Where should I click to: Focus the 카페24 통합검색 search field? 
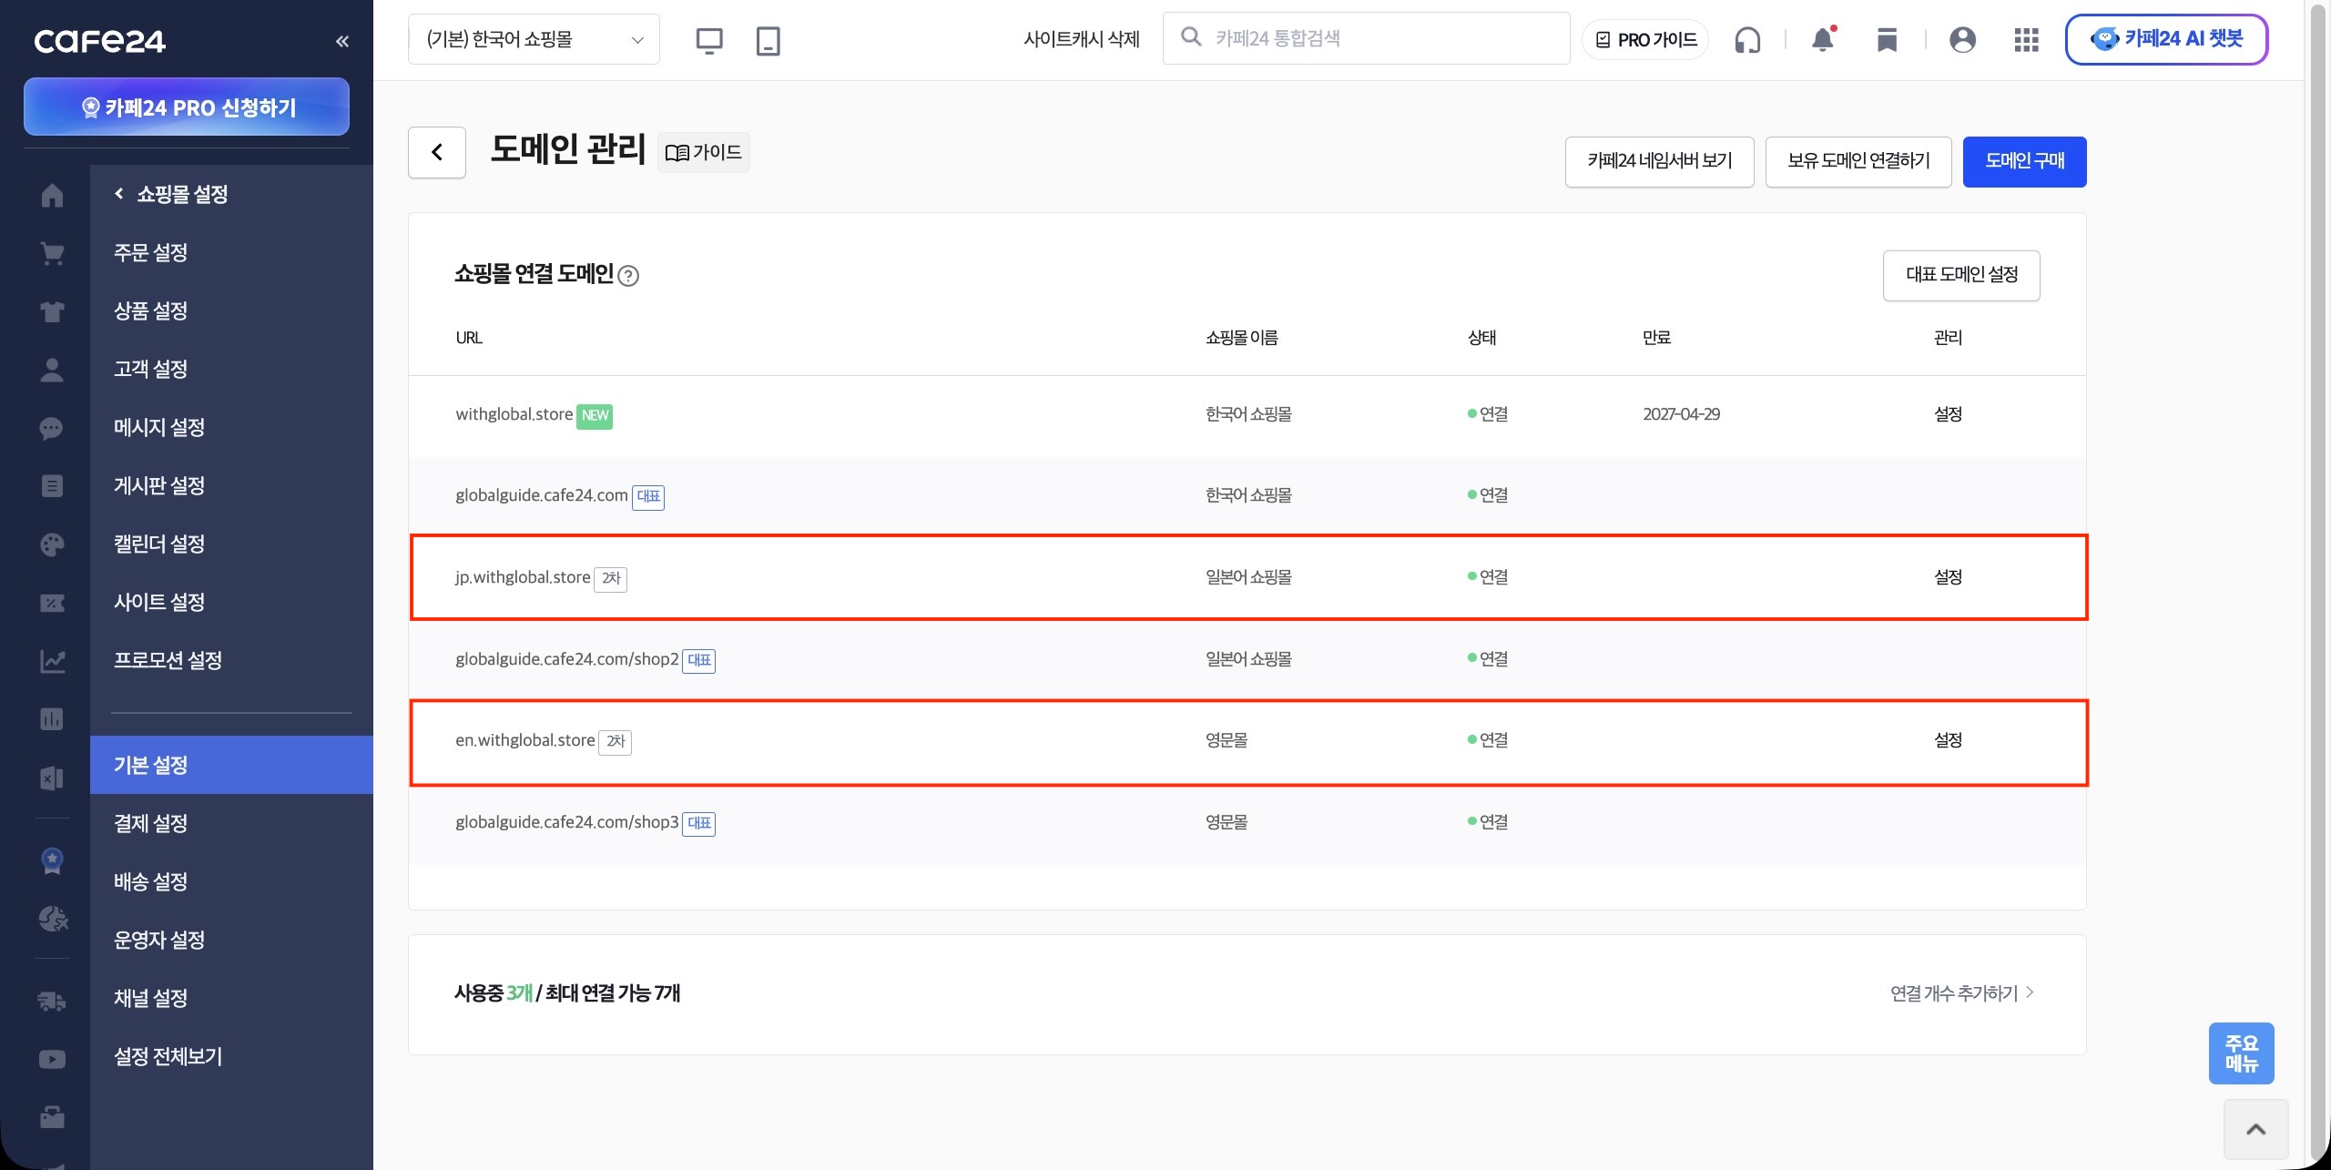(1366, 38)
